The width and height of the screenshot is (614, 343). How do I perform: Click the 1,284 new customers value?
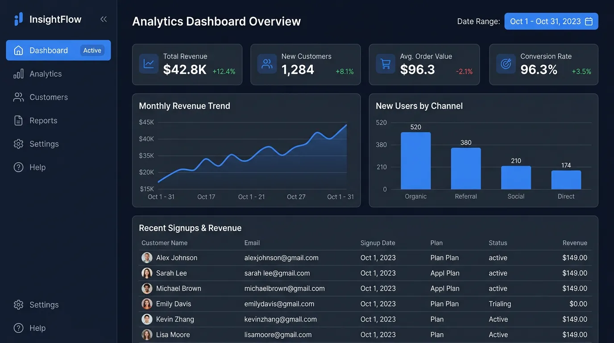tap(298, 69)
